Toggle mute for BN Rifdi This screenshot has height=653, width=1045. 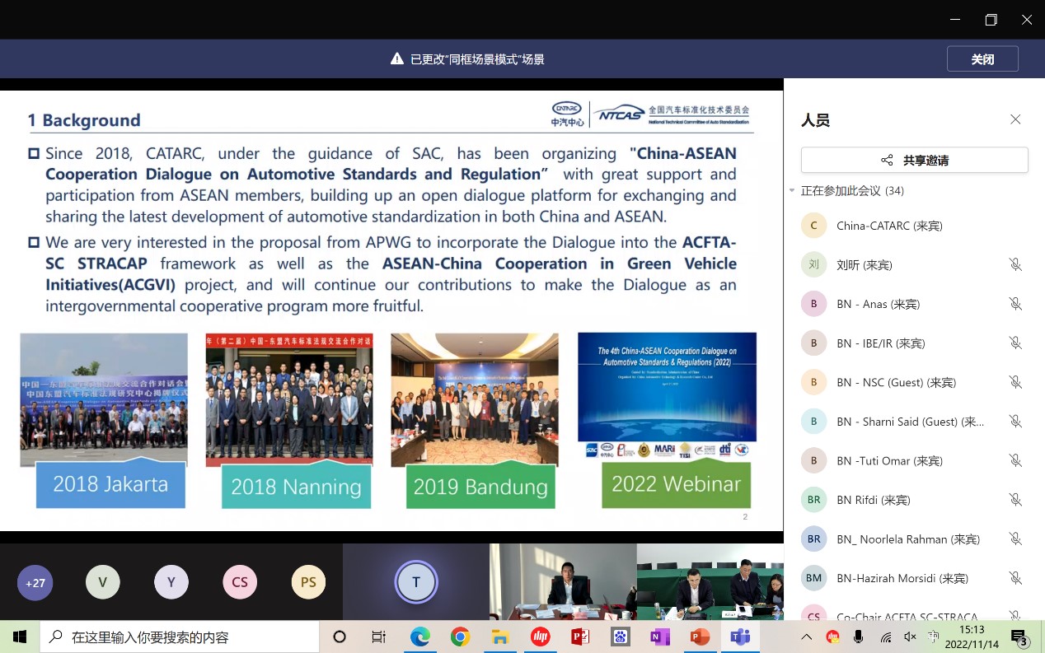[x=1015, y=499]
